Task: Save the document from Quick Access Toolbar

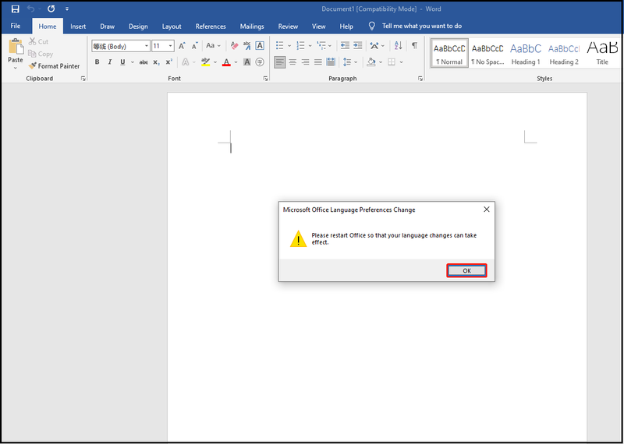Action: (16, 9)
